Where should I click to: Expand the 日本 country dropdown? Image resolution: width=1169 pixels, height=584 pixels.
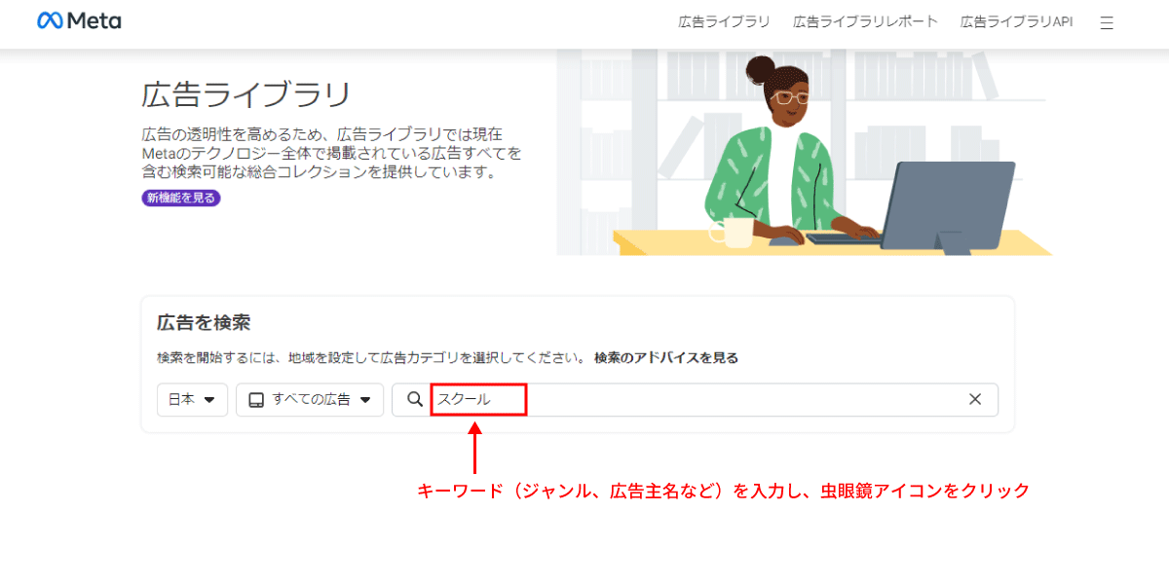pos(192,399)
